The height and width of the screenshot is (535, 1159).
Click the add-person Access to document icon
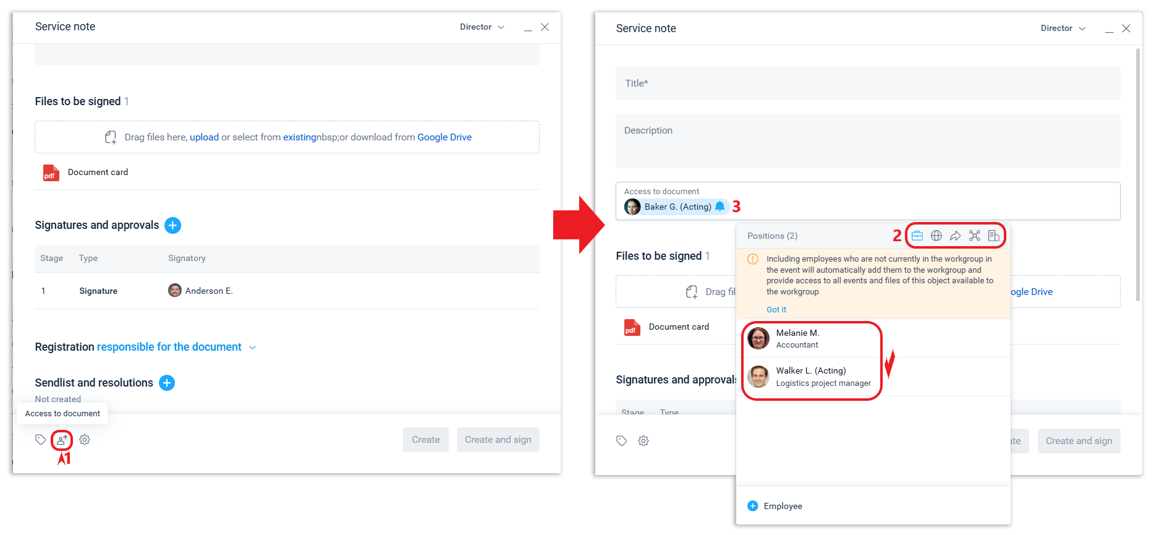62,440
